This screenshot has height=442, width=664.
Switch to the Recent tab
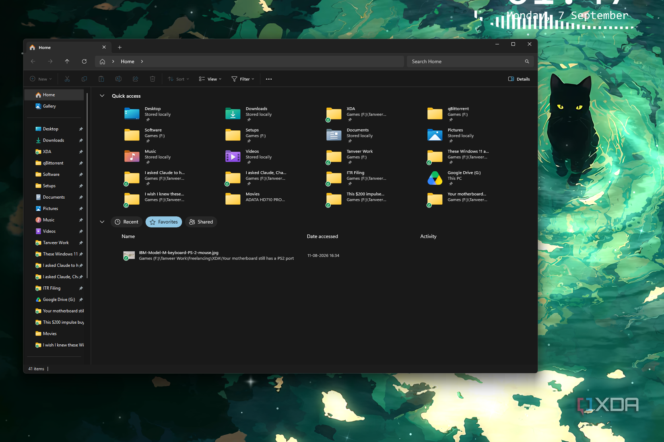point(126,222)
